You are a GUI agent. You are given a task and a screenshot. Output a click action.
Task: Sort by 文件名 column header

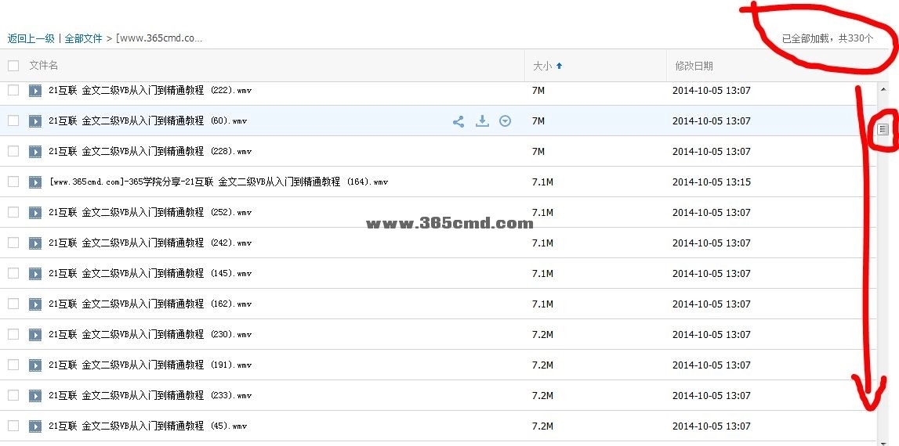(x=44, y=66)
